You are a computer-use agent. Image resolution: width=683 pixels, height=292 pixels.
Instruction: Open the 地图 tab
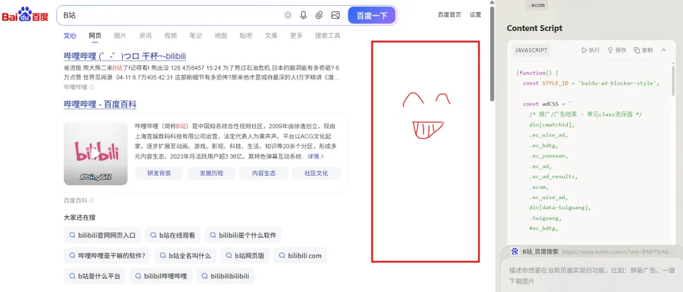(221, 35)
